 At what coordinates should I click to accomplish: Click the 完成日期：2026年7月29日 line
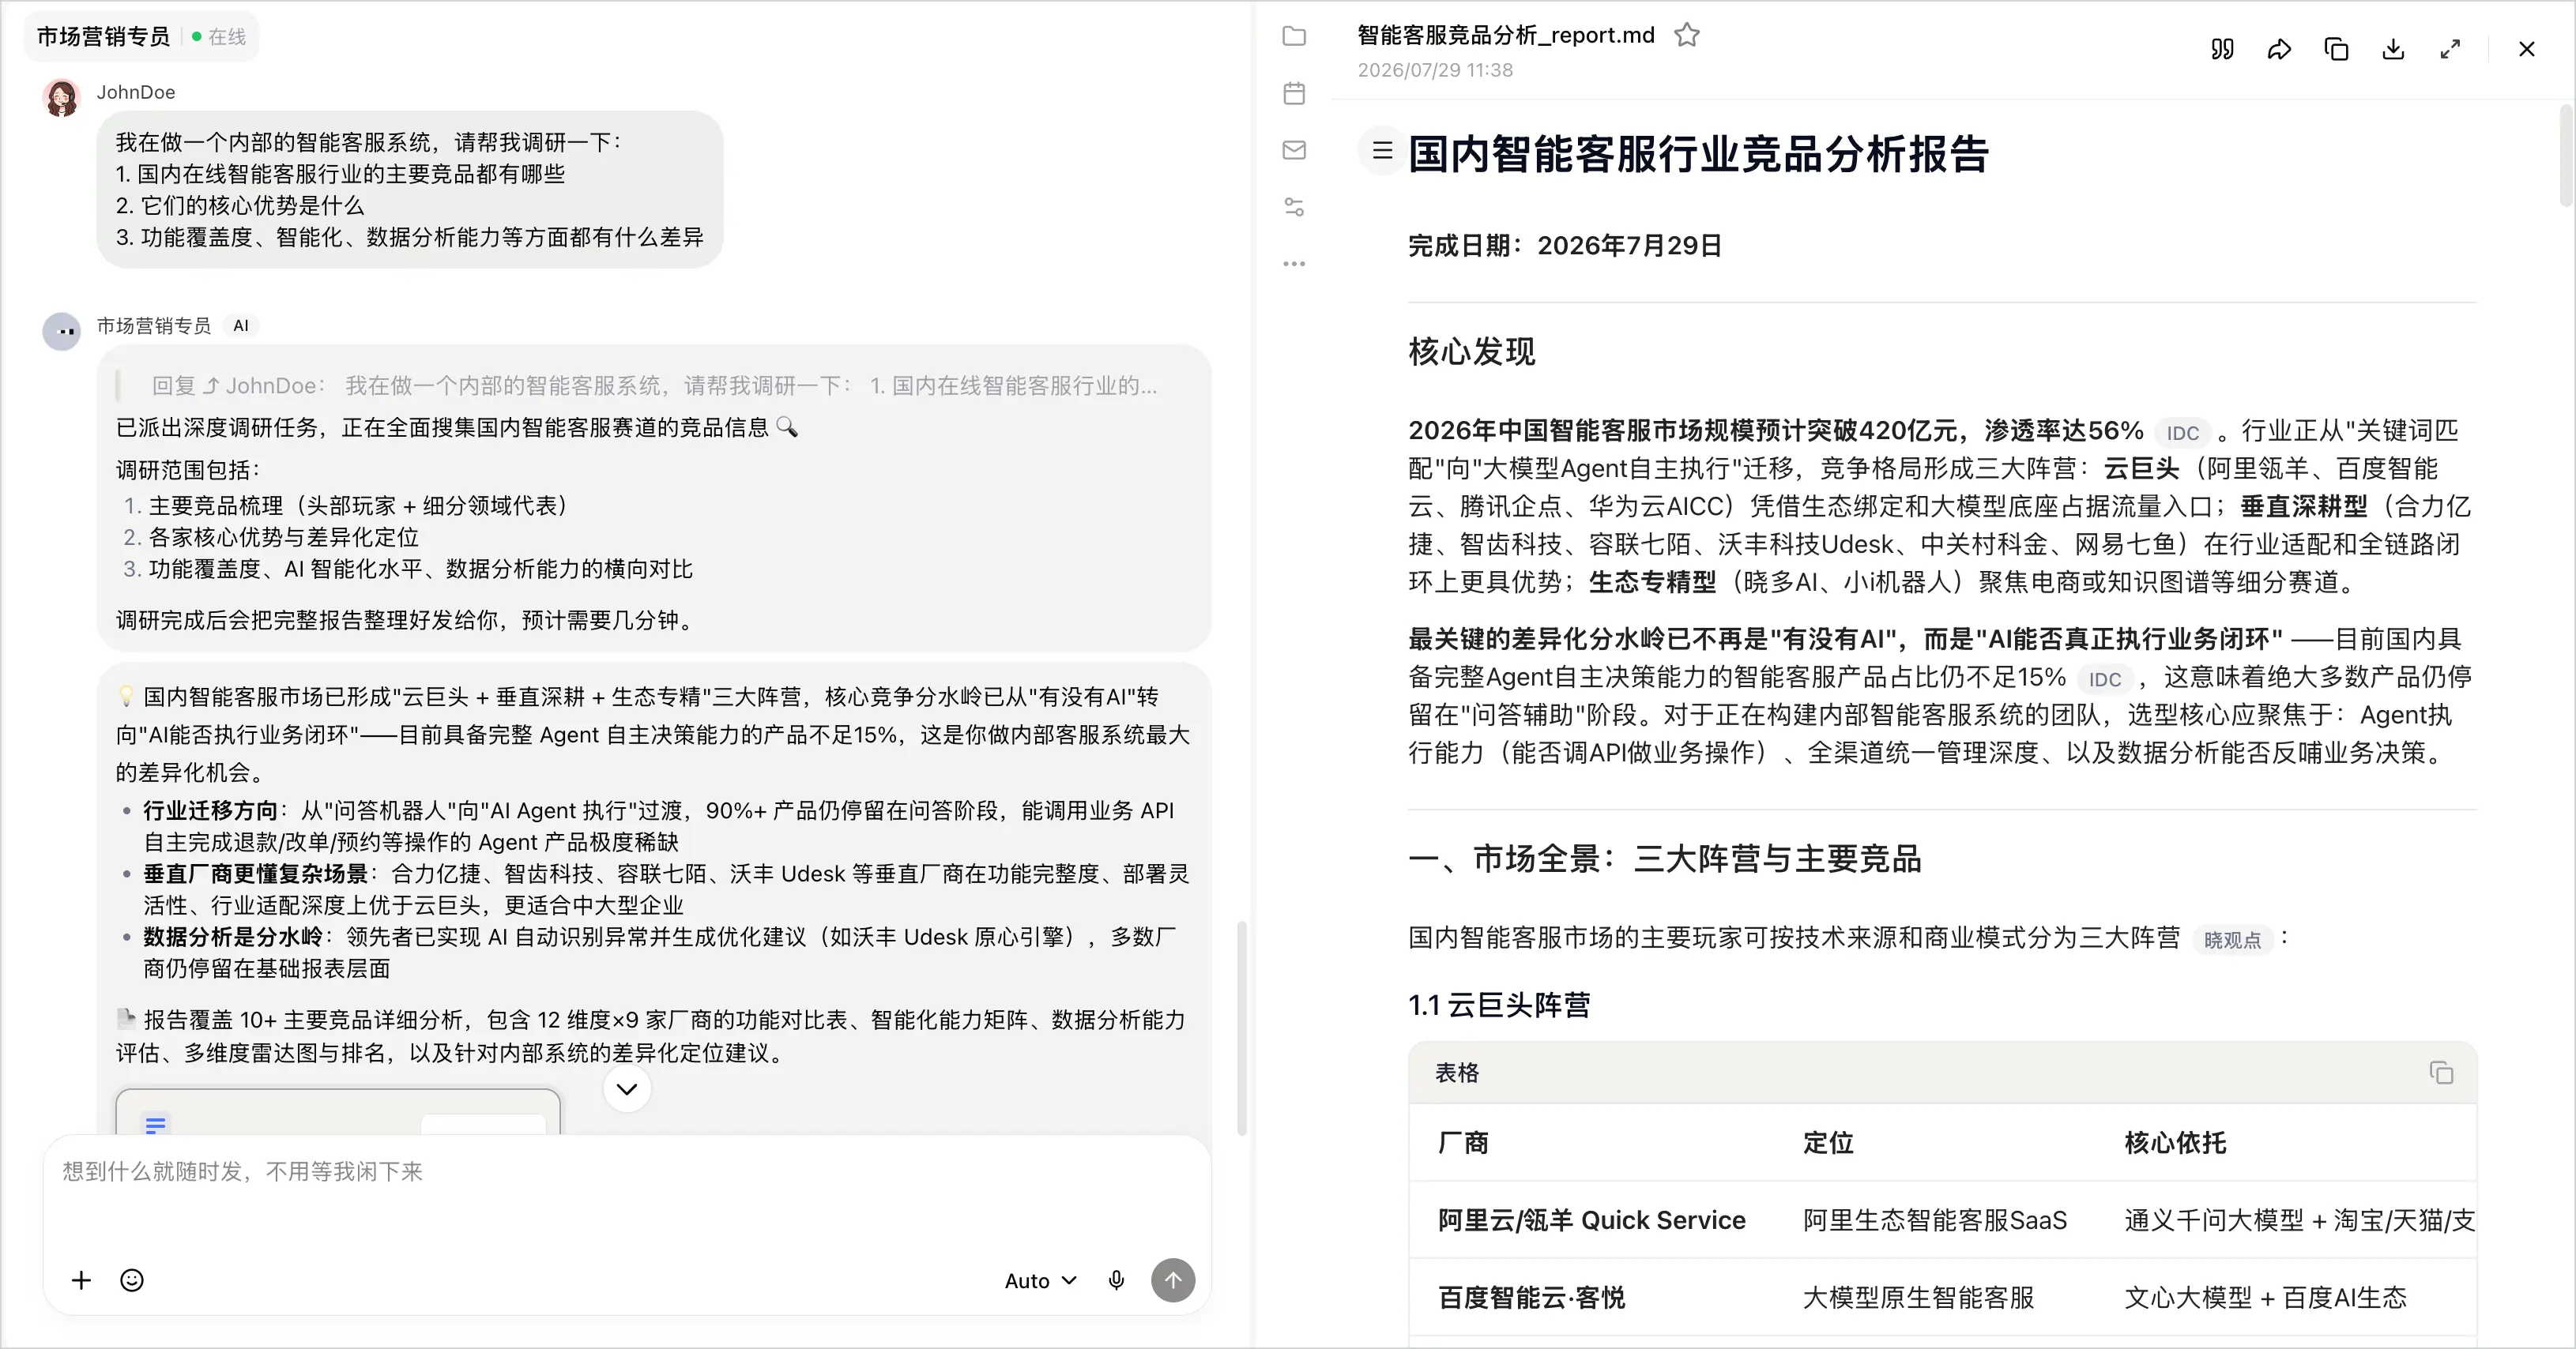coord(1565,246)
